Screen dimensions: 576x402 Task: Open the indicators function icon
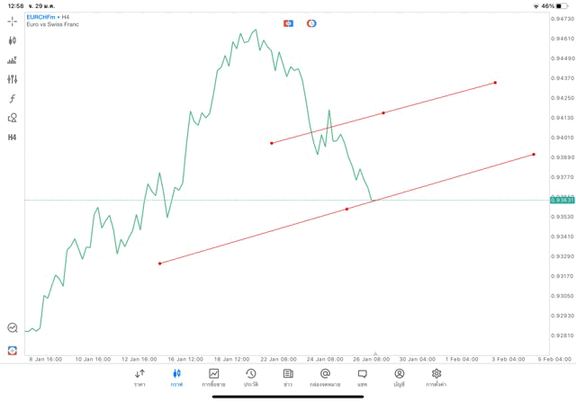pos(13,99)
